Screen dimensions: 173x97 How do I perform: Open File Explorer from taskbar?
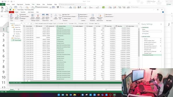(x=75, y=95)
